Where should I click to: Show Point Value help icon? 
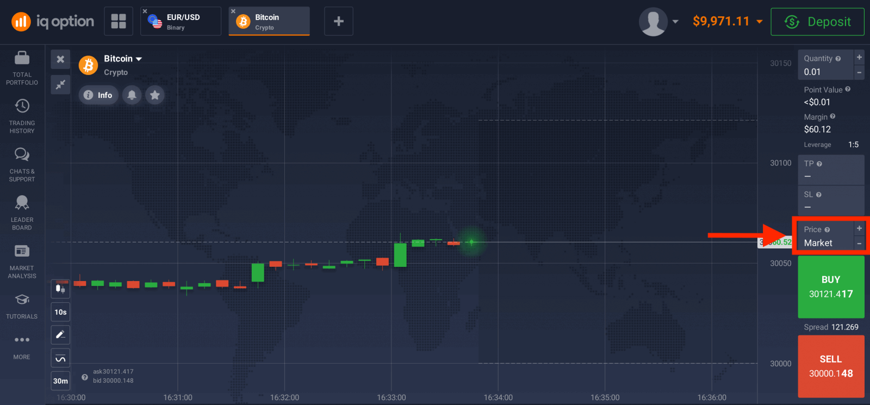pyautogui.click(x=848, y=89)
